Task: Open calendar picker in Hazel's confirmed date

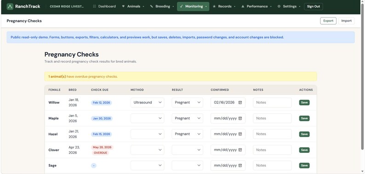Action: coord(240,134)
